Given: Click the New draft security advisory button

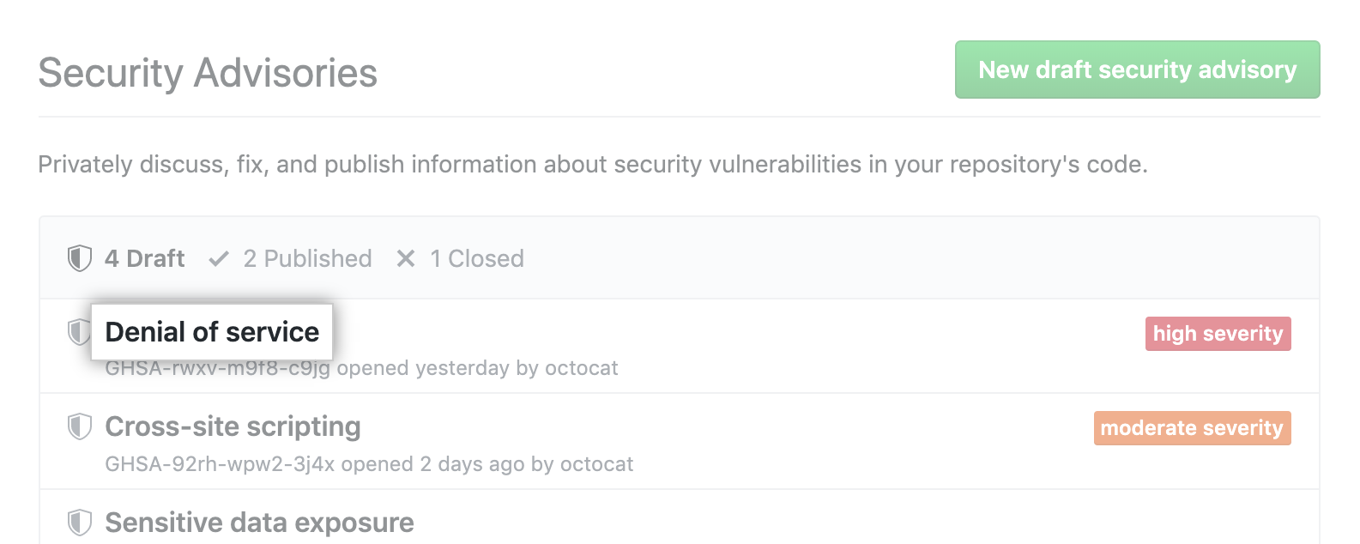Looking at the screenshot, I should point(1136,70).
